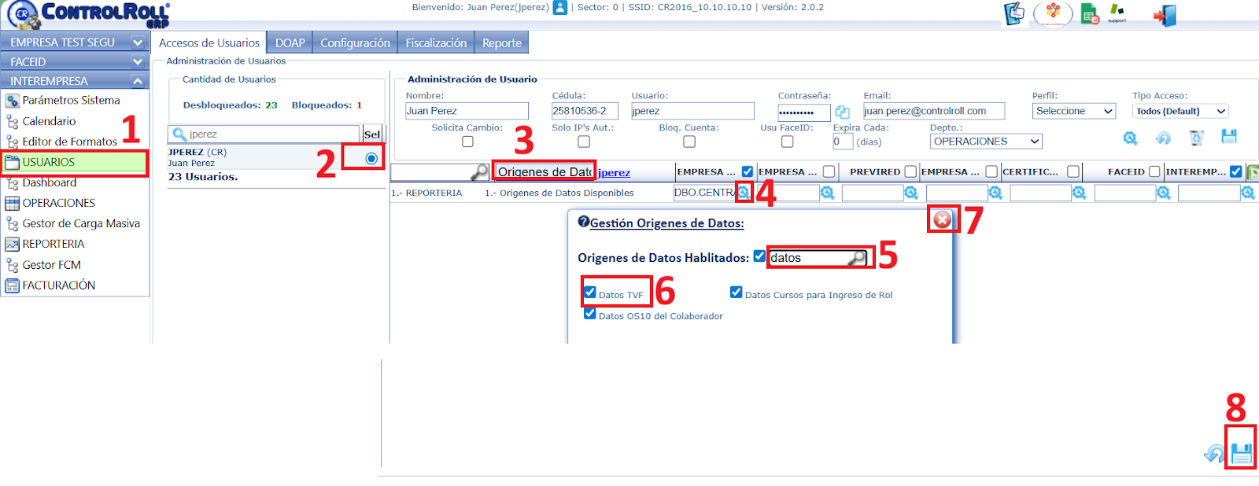The image size is (1259, 486).
Task: Uncheck the Datos TVF checkbox
Action: coord(590,293)
